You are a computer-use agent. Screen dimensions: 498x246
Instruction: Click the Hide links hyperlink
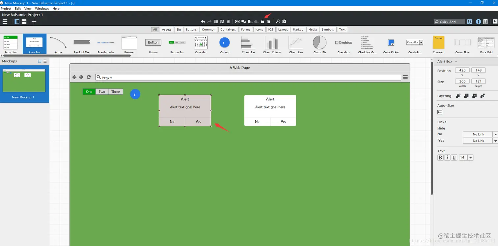[x=441, y=128]
